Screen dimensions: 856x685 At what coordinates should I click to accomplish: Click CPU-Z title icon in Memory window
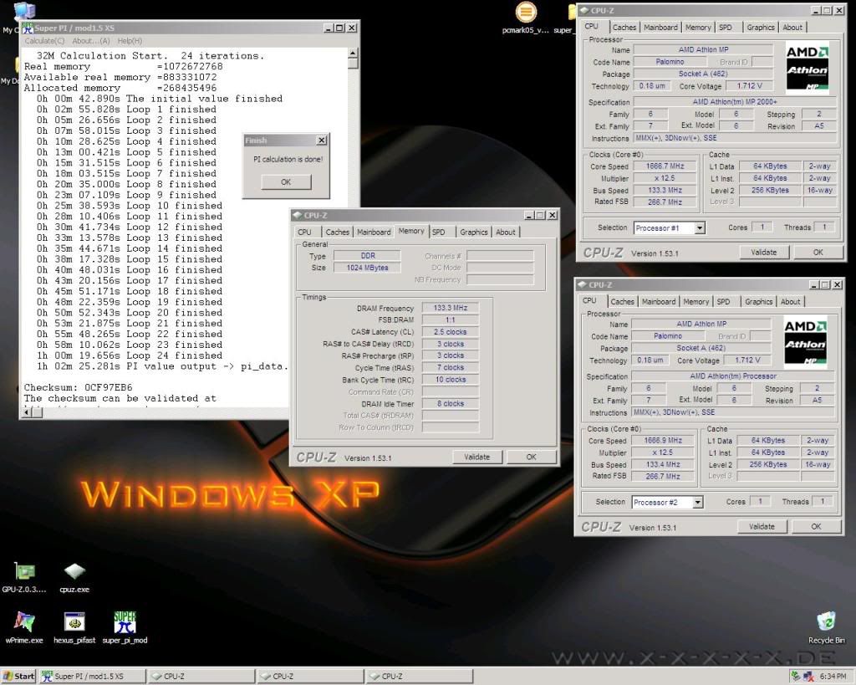[x=298, y=215]
